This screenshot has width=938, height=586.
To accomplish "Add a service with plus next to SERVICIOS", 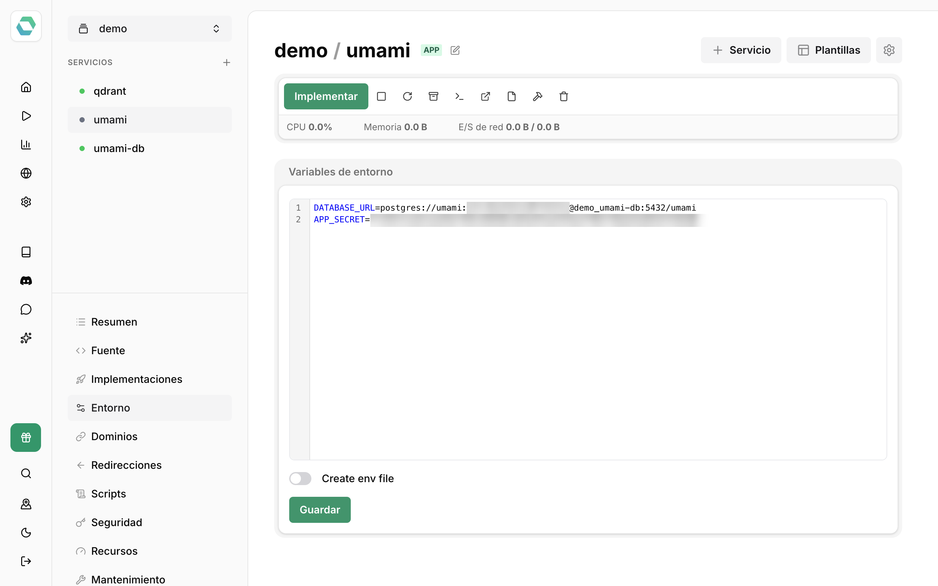I will 227,63.
